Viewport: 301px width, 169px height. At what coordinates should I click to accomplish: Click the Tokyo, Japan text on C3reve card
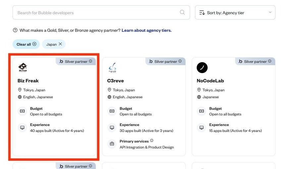[x=124, y=90]
